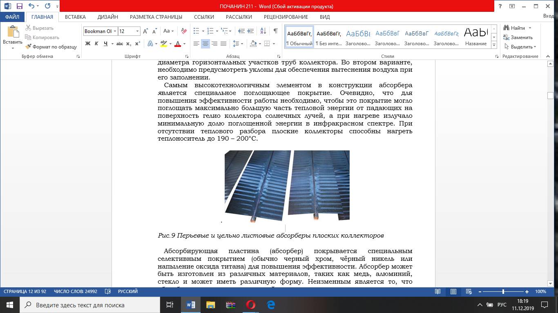Copy selection with Копировать
Viewport: 558px width, 313px height.
[42, 37]
